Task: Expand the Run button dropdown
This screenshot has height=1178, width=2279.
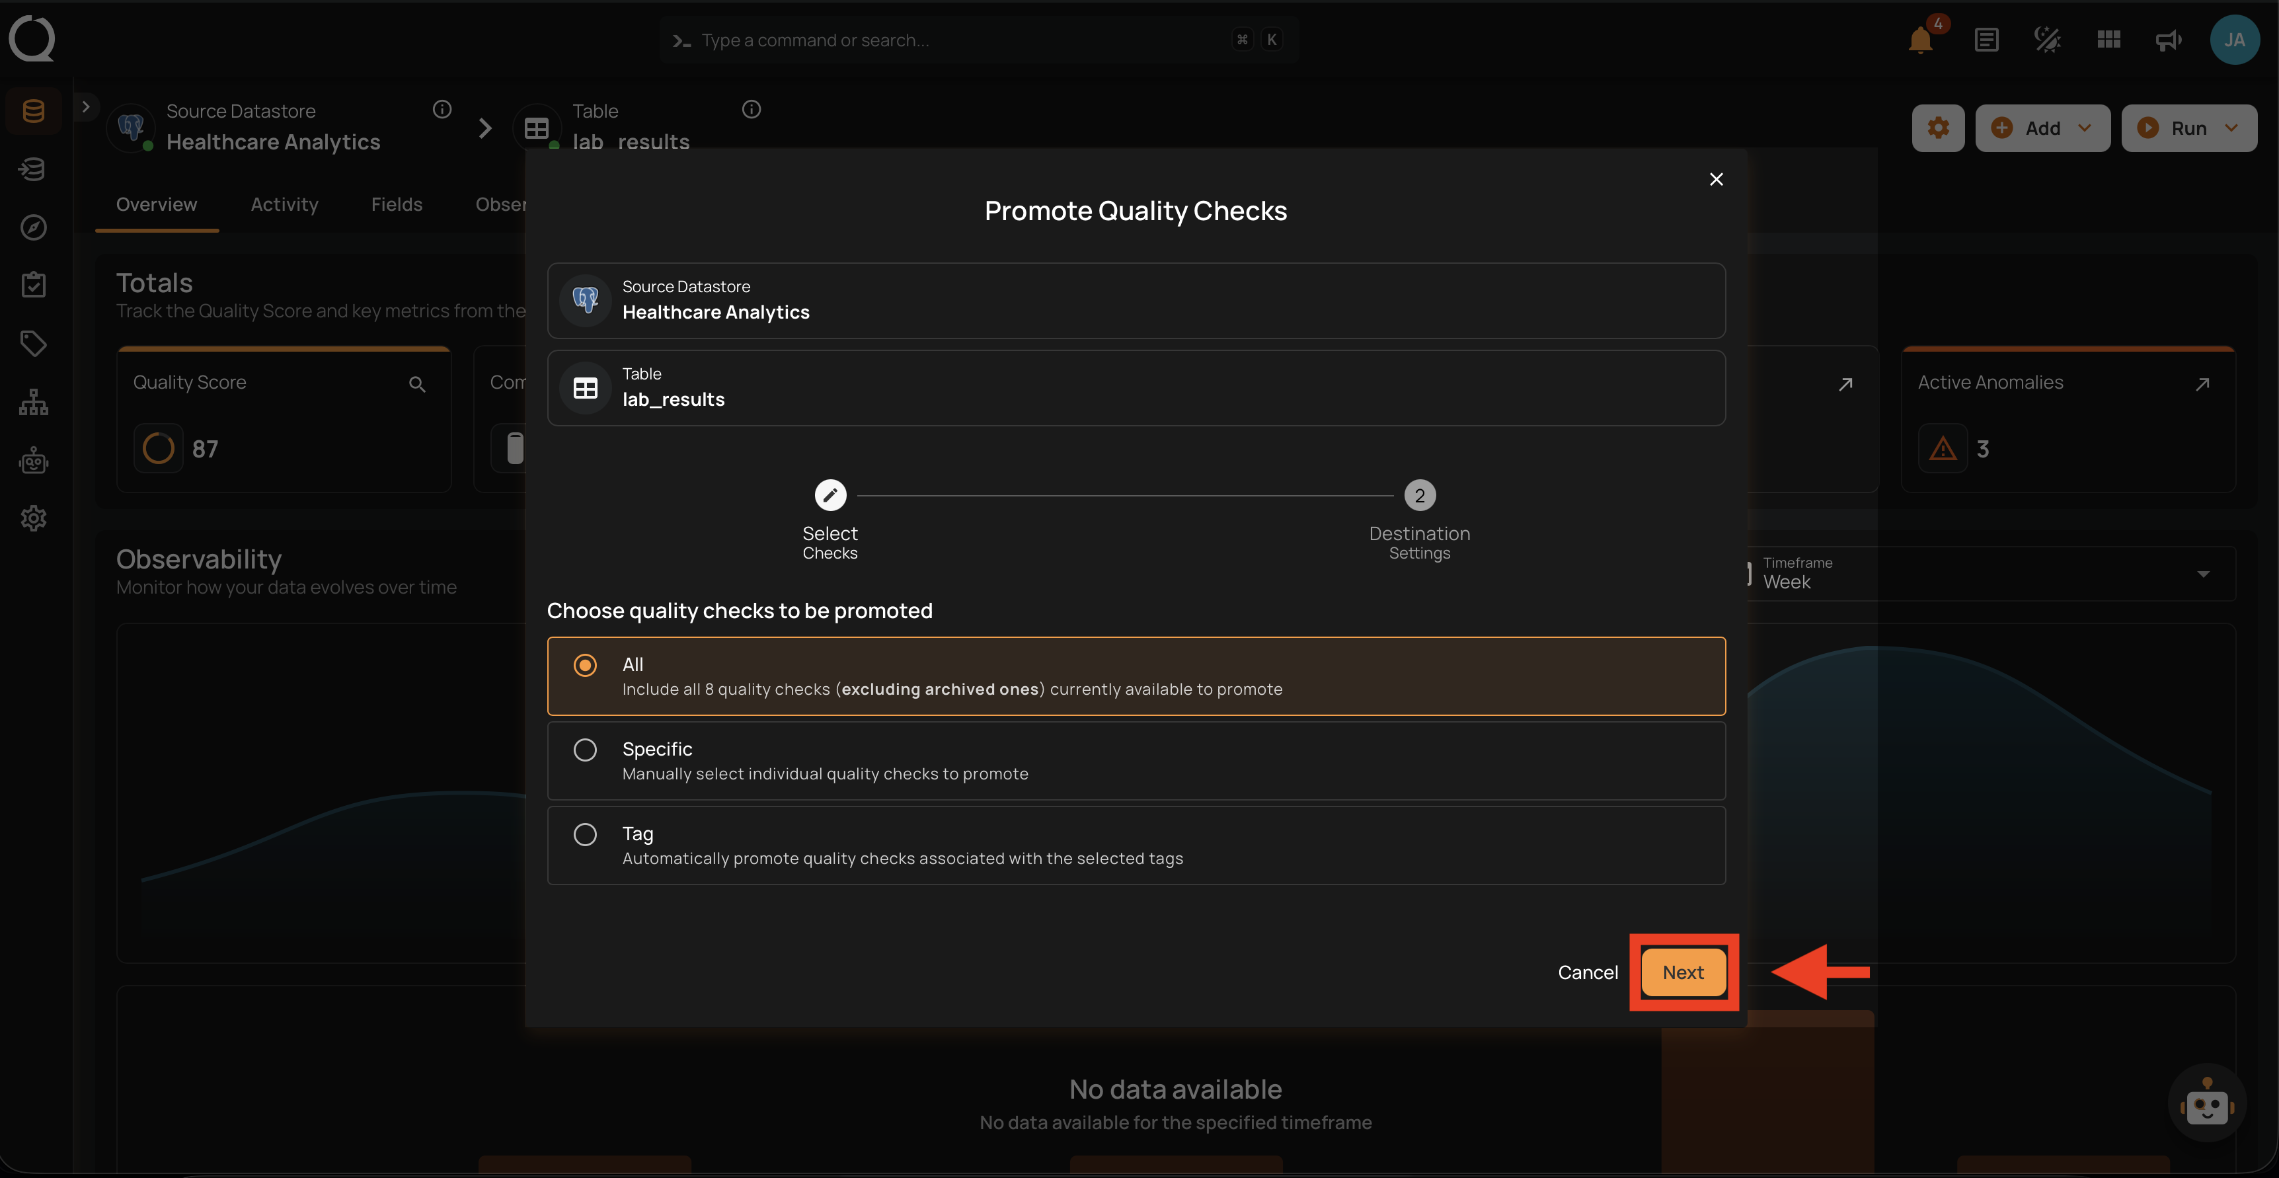Action: tap(2232, 128)
